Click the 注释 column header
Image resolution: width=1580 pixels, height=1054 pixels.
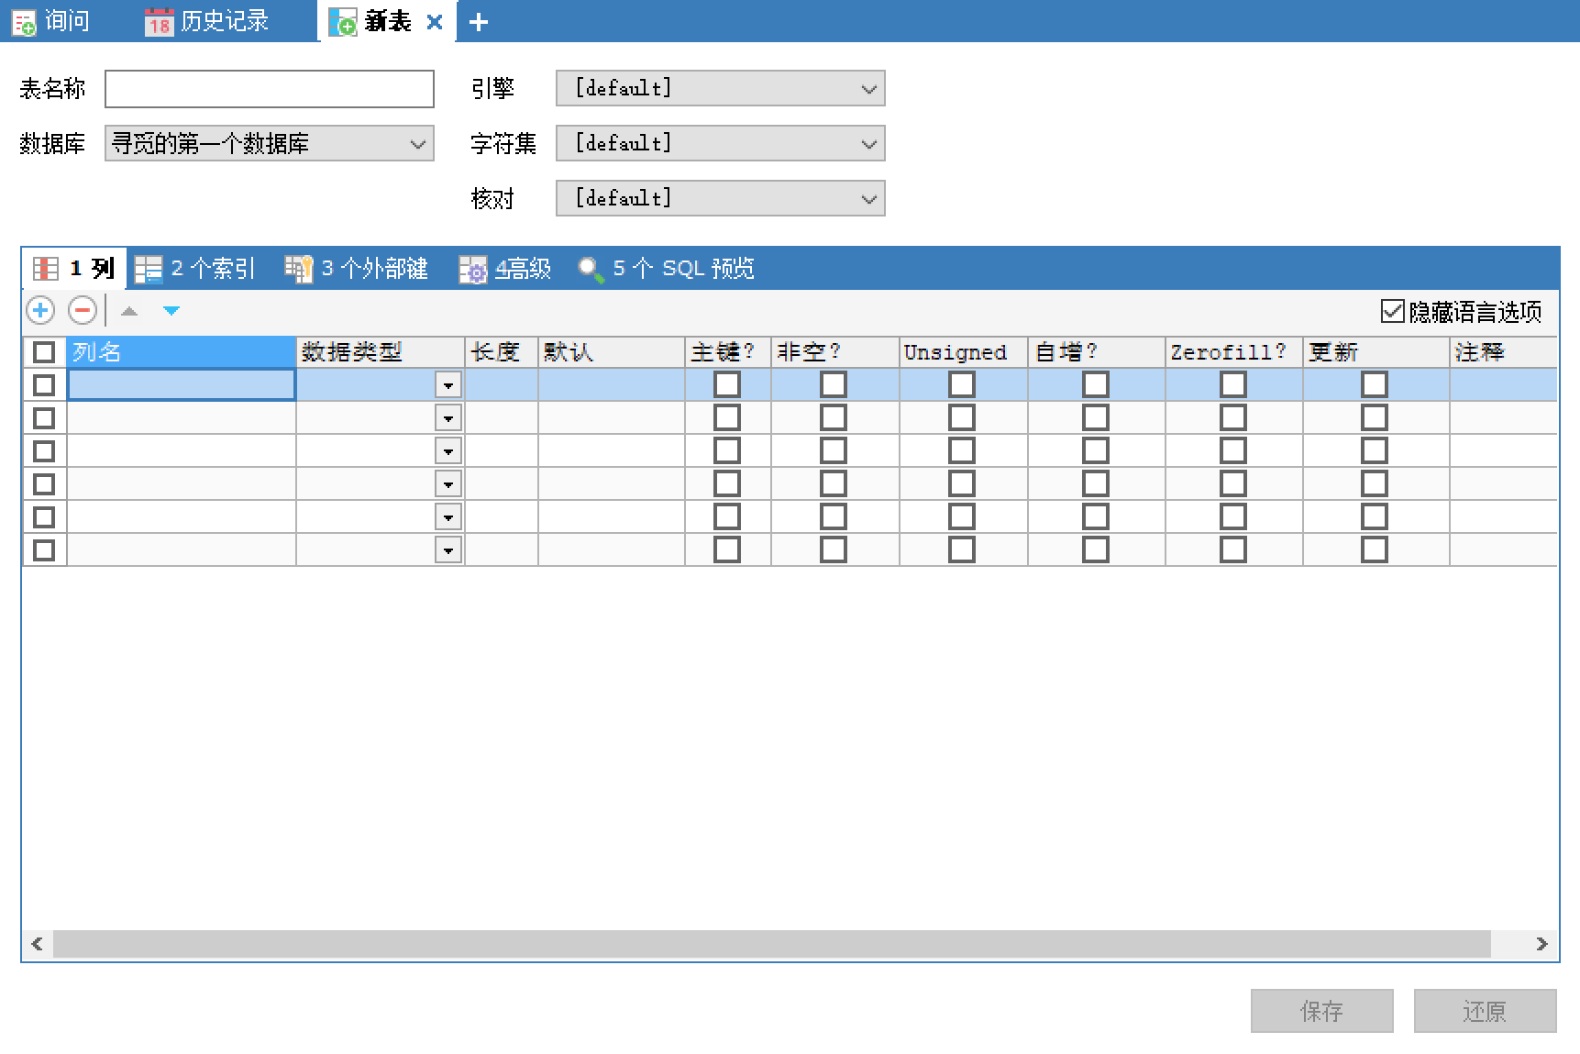point(1504,352)
